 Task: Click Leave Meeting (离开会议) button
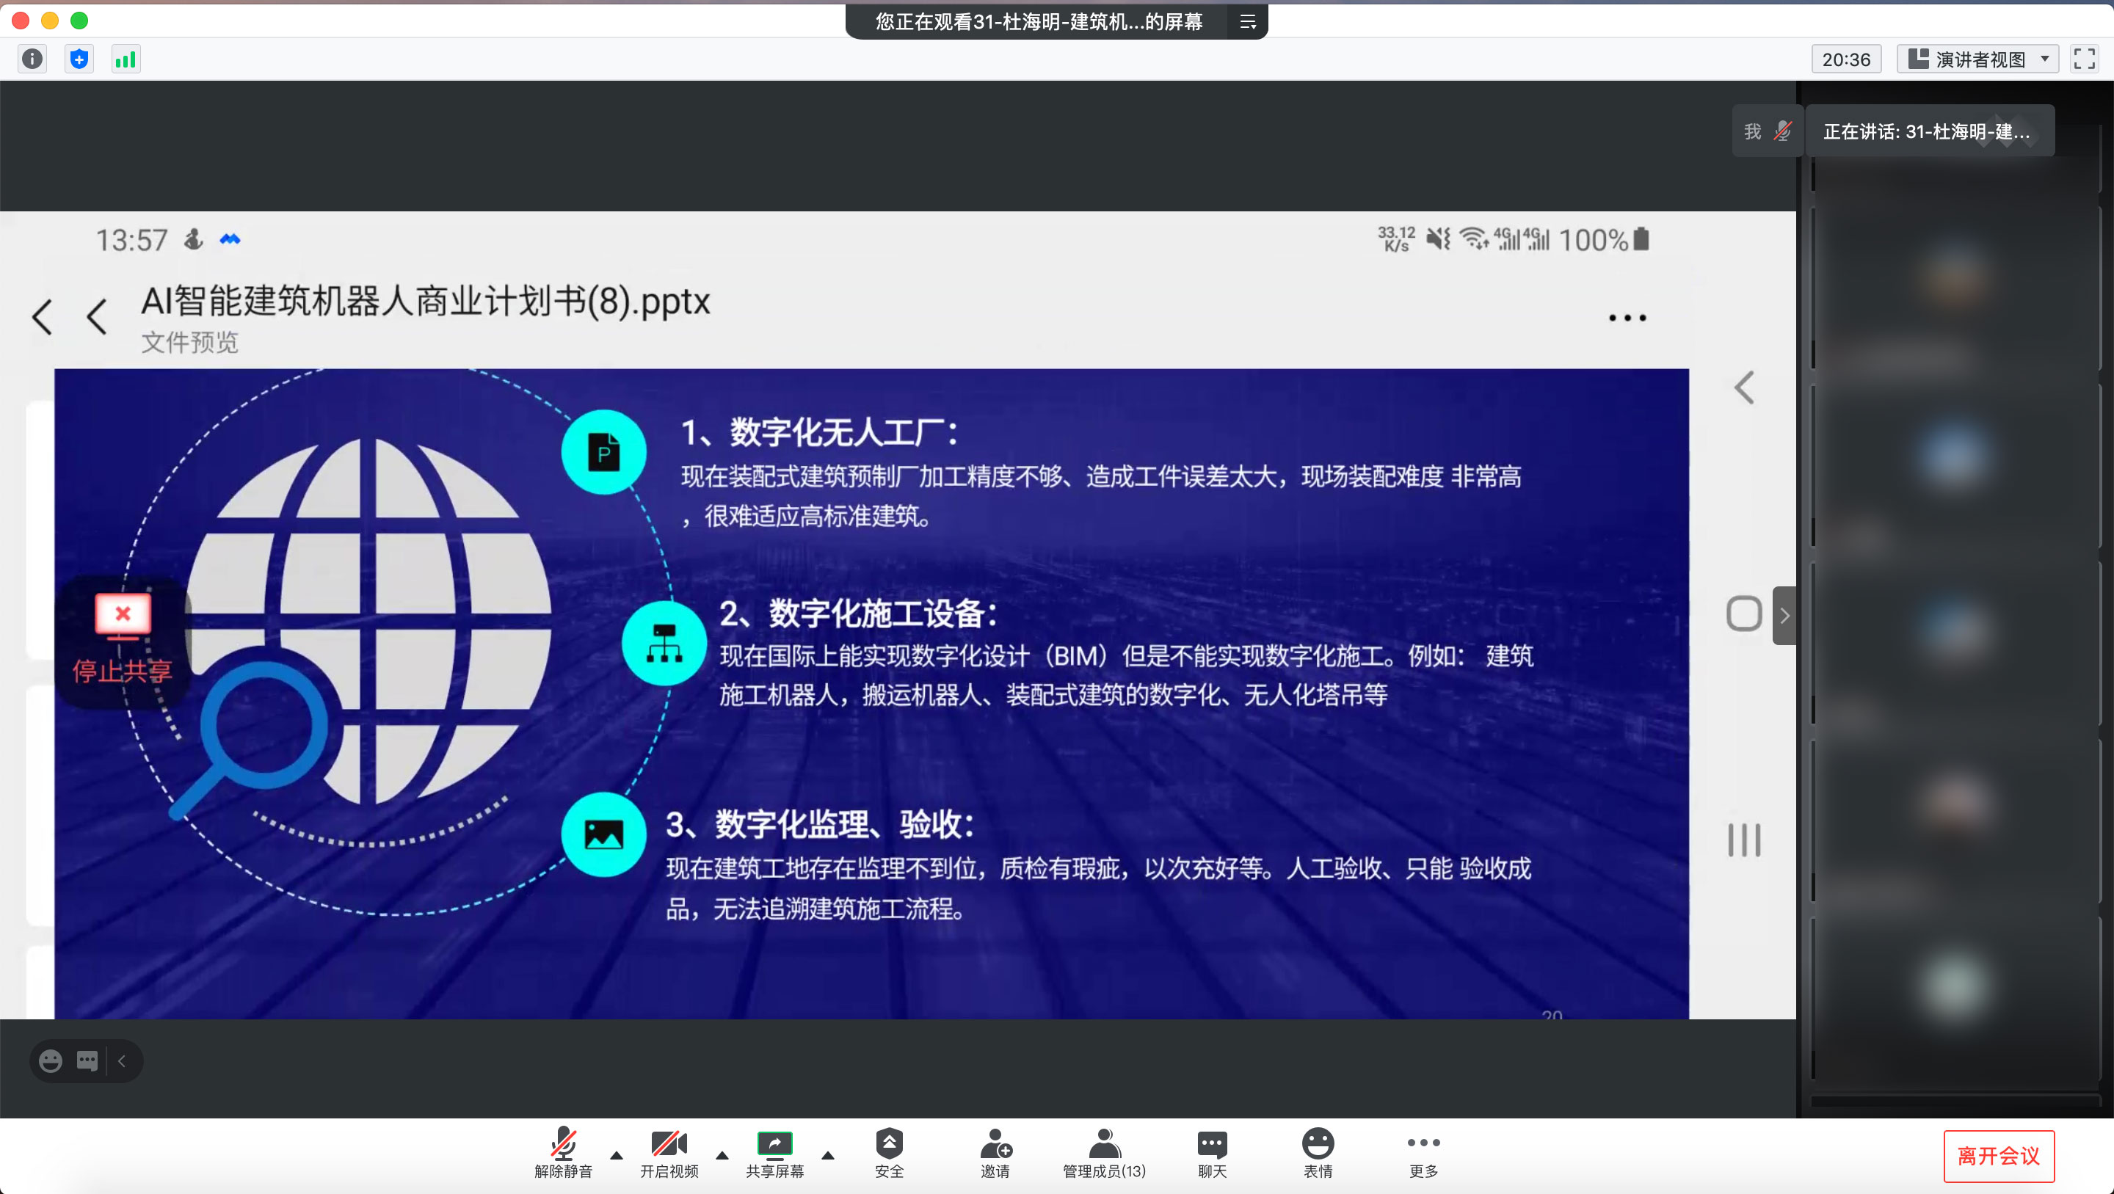(x=1997, y=1155)
